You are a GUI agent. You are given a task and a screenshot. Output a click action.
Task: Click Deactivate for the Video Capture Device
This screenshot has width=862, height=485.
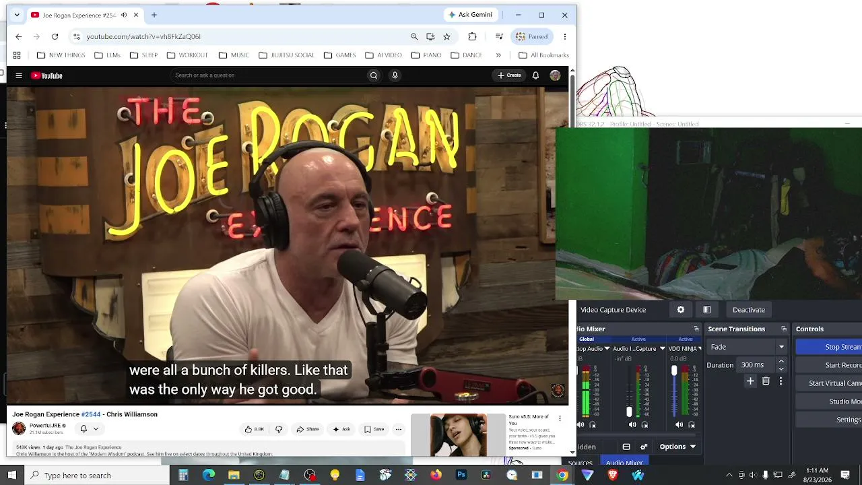click(x=749, y=310)
